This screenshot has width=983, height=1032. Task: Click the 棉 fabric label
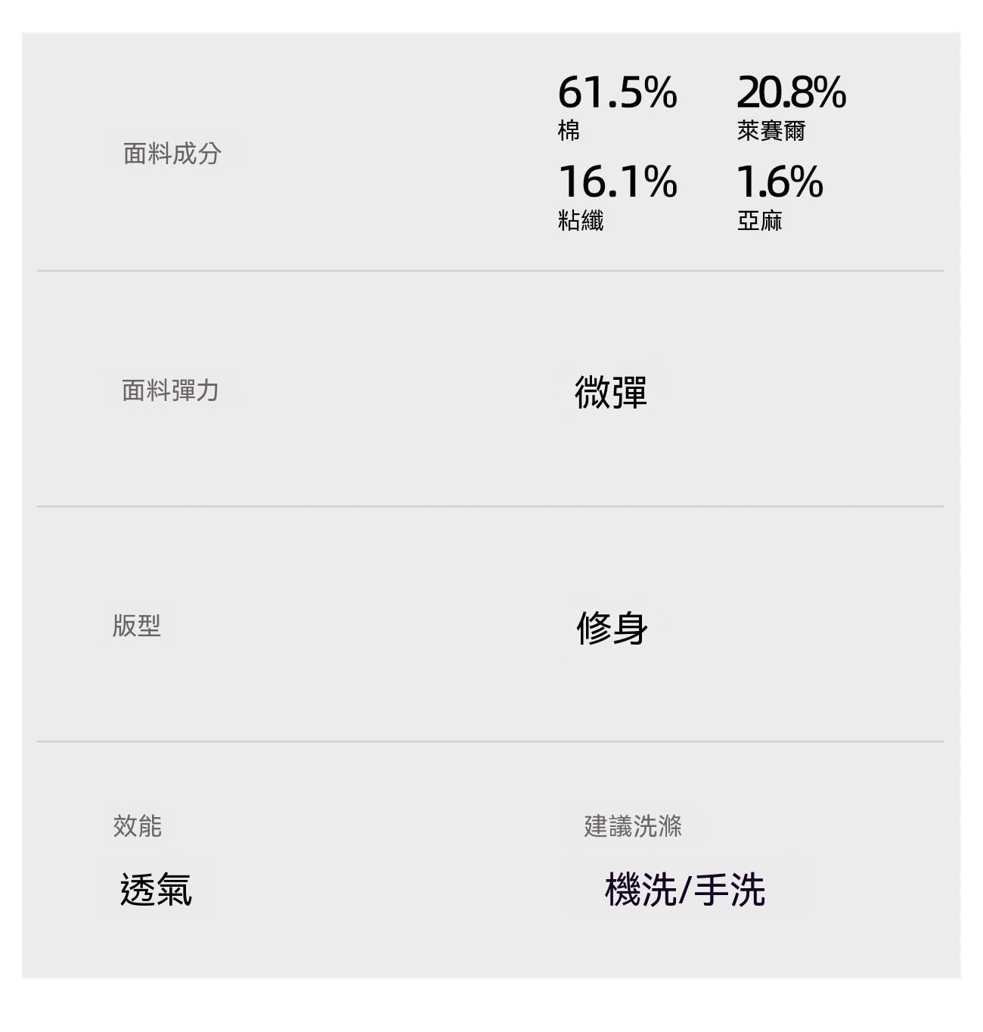coord(569,130)
